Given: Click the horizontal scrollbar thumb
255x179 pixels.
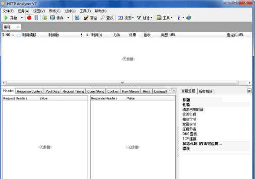Looking at the screenshot, I should (x=122, y=83).
